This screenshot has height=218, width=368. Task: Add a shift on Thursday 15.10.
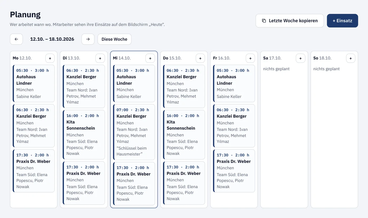[200, 58]
